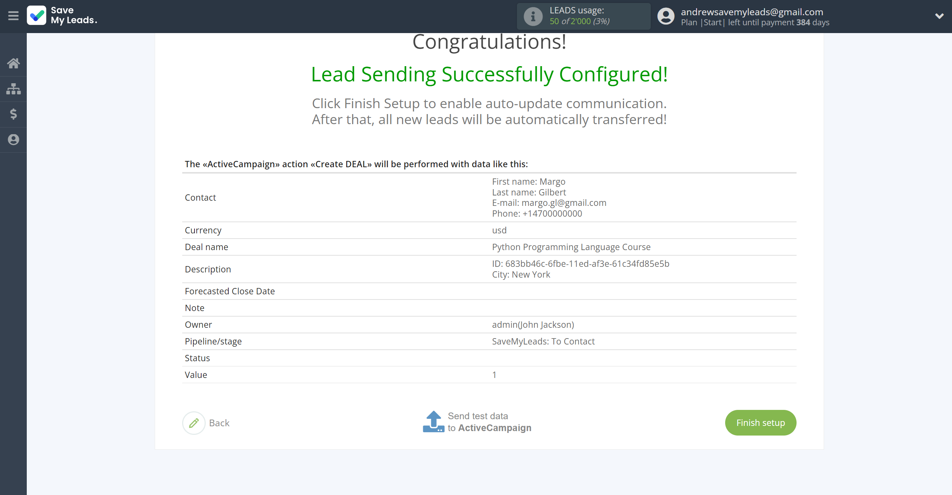Click the Last name: Gilbert value
Screen dimensions: 952x495
(x=529, y=192)
